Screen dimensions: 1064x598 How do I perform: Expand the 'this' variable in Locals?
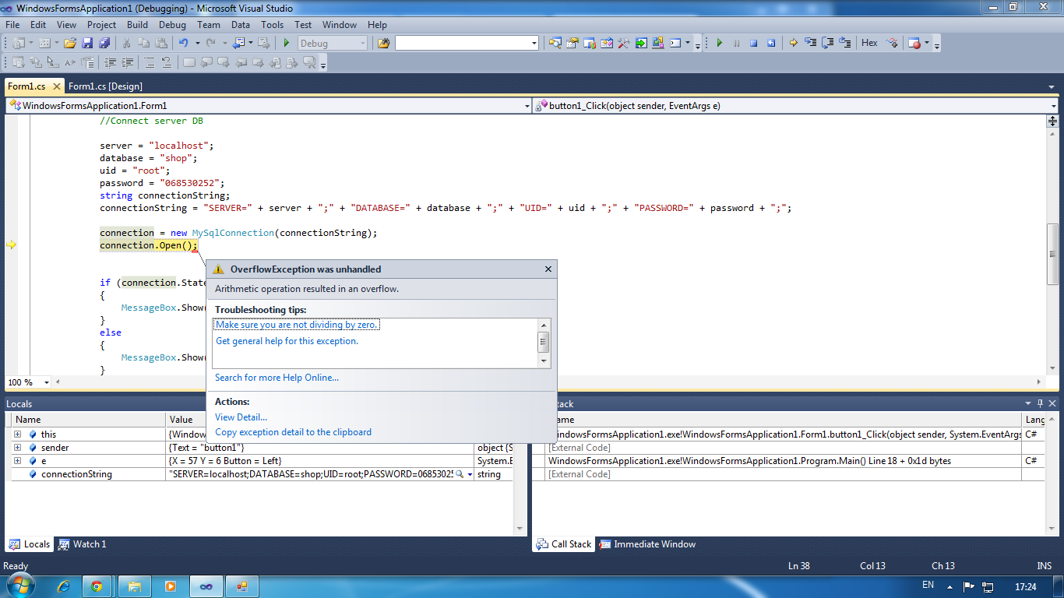click(17, 434)
